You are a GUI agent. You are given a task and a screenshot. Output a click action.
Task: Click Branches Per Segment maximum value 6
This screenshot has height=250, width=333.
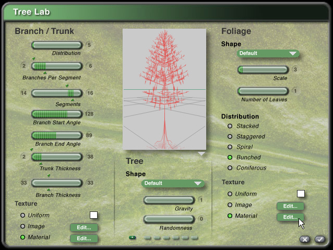coord(90,66)
